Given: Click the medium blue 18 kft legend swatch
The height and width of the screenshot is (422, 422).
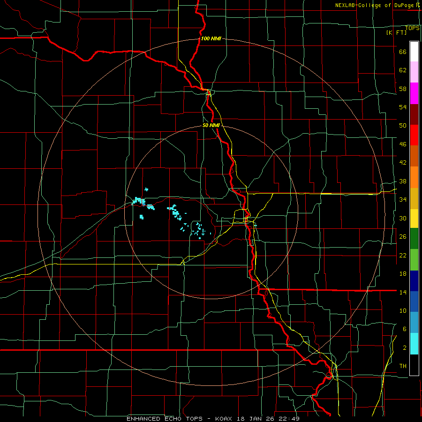Looking at the screenshot, I should point(414,301).
